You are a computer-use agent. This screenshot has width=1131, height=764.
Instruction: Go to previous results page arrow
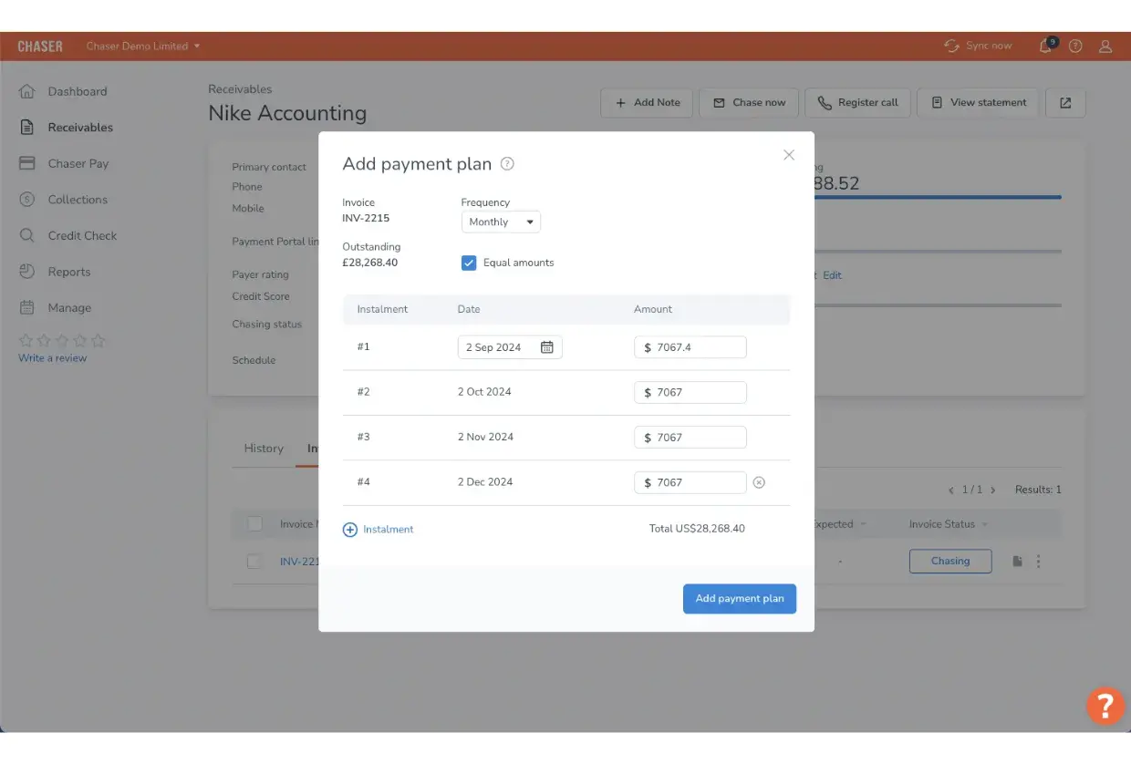951,490
